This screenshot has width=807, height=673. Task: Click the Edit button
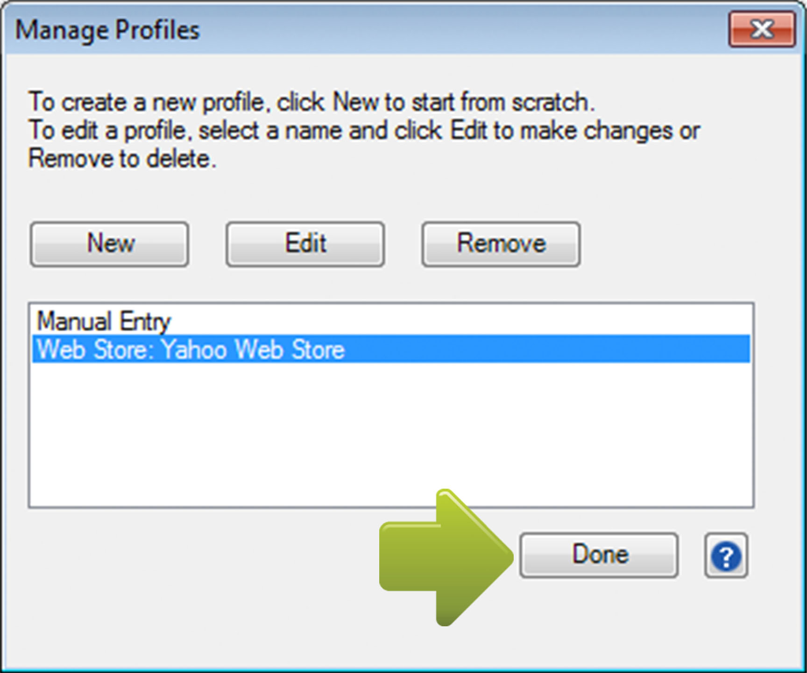[305, 244]
